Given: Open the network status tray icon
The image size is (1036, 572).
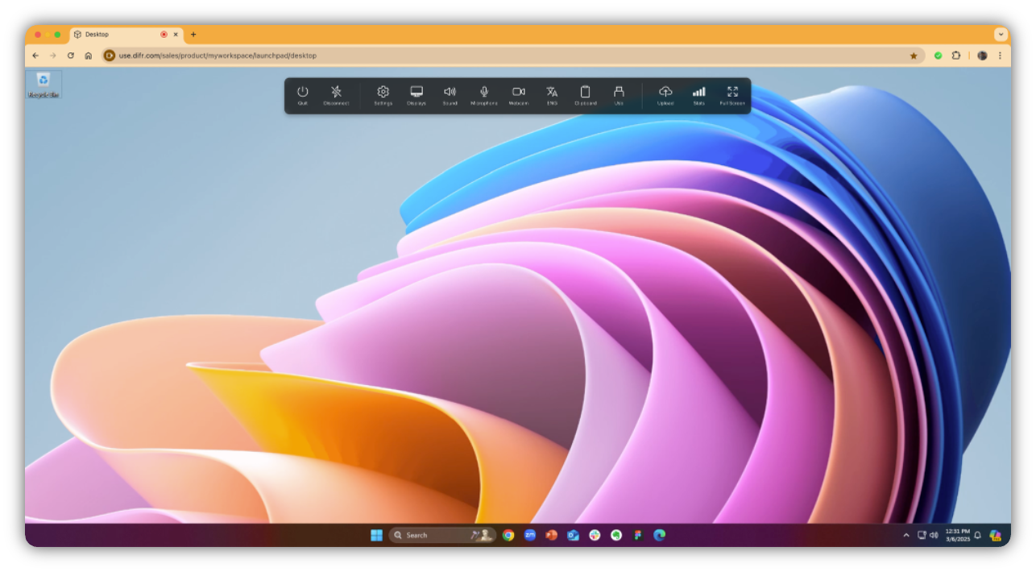Looking at the screenshot, I should [922, 535].
